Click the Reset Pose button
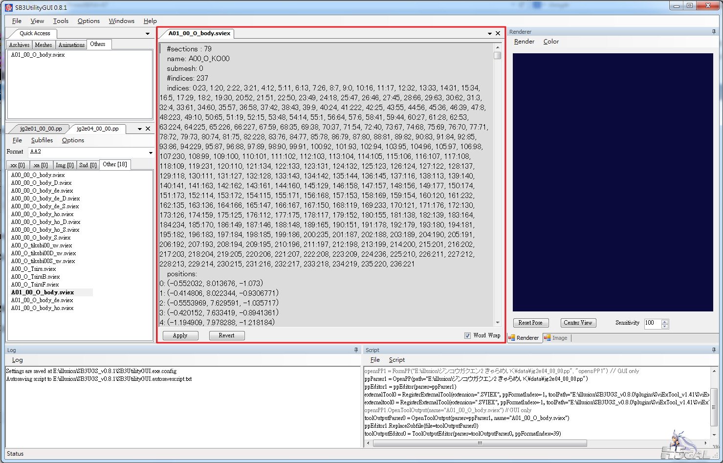The image size is (723, 463). coord(531,323)
